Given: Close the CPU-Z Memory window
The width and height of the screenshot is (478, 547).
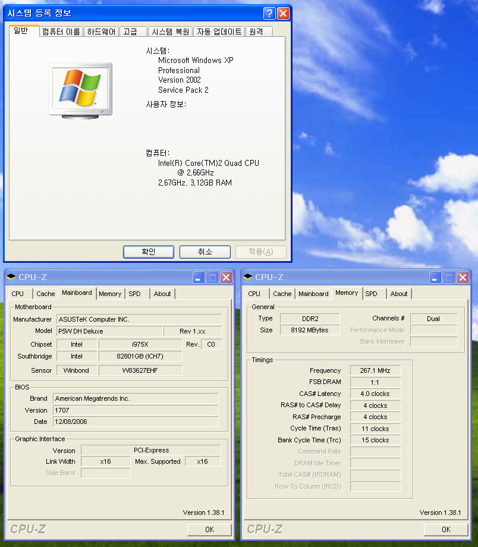Looking at the screenshot, I should click(x=463, y=278).
